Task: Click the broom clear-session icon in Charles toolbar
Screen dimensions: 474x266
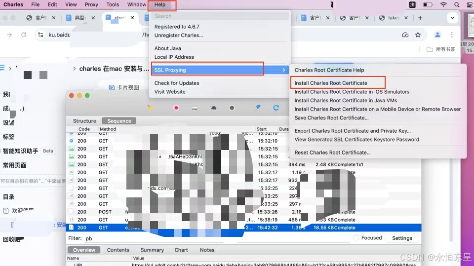Action: (x=150, y=108)
